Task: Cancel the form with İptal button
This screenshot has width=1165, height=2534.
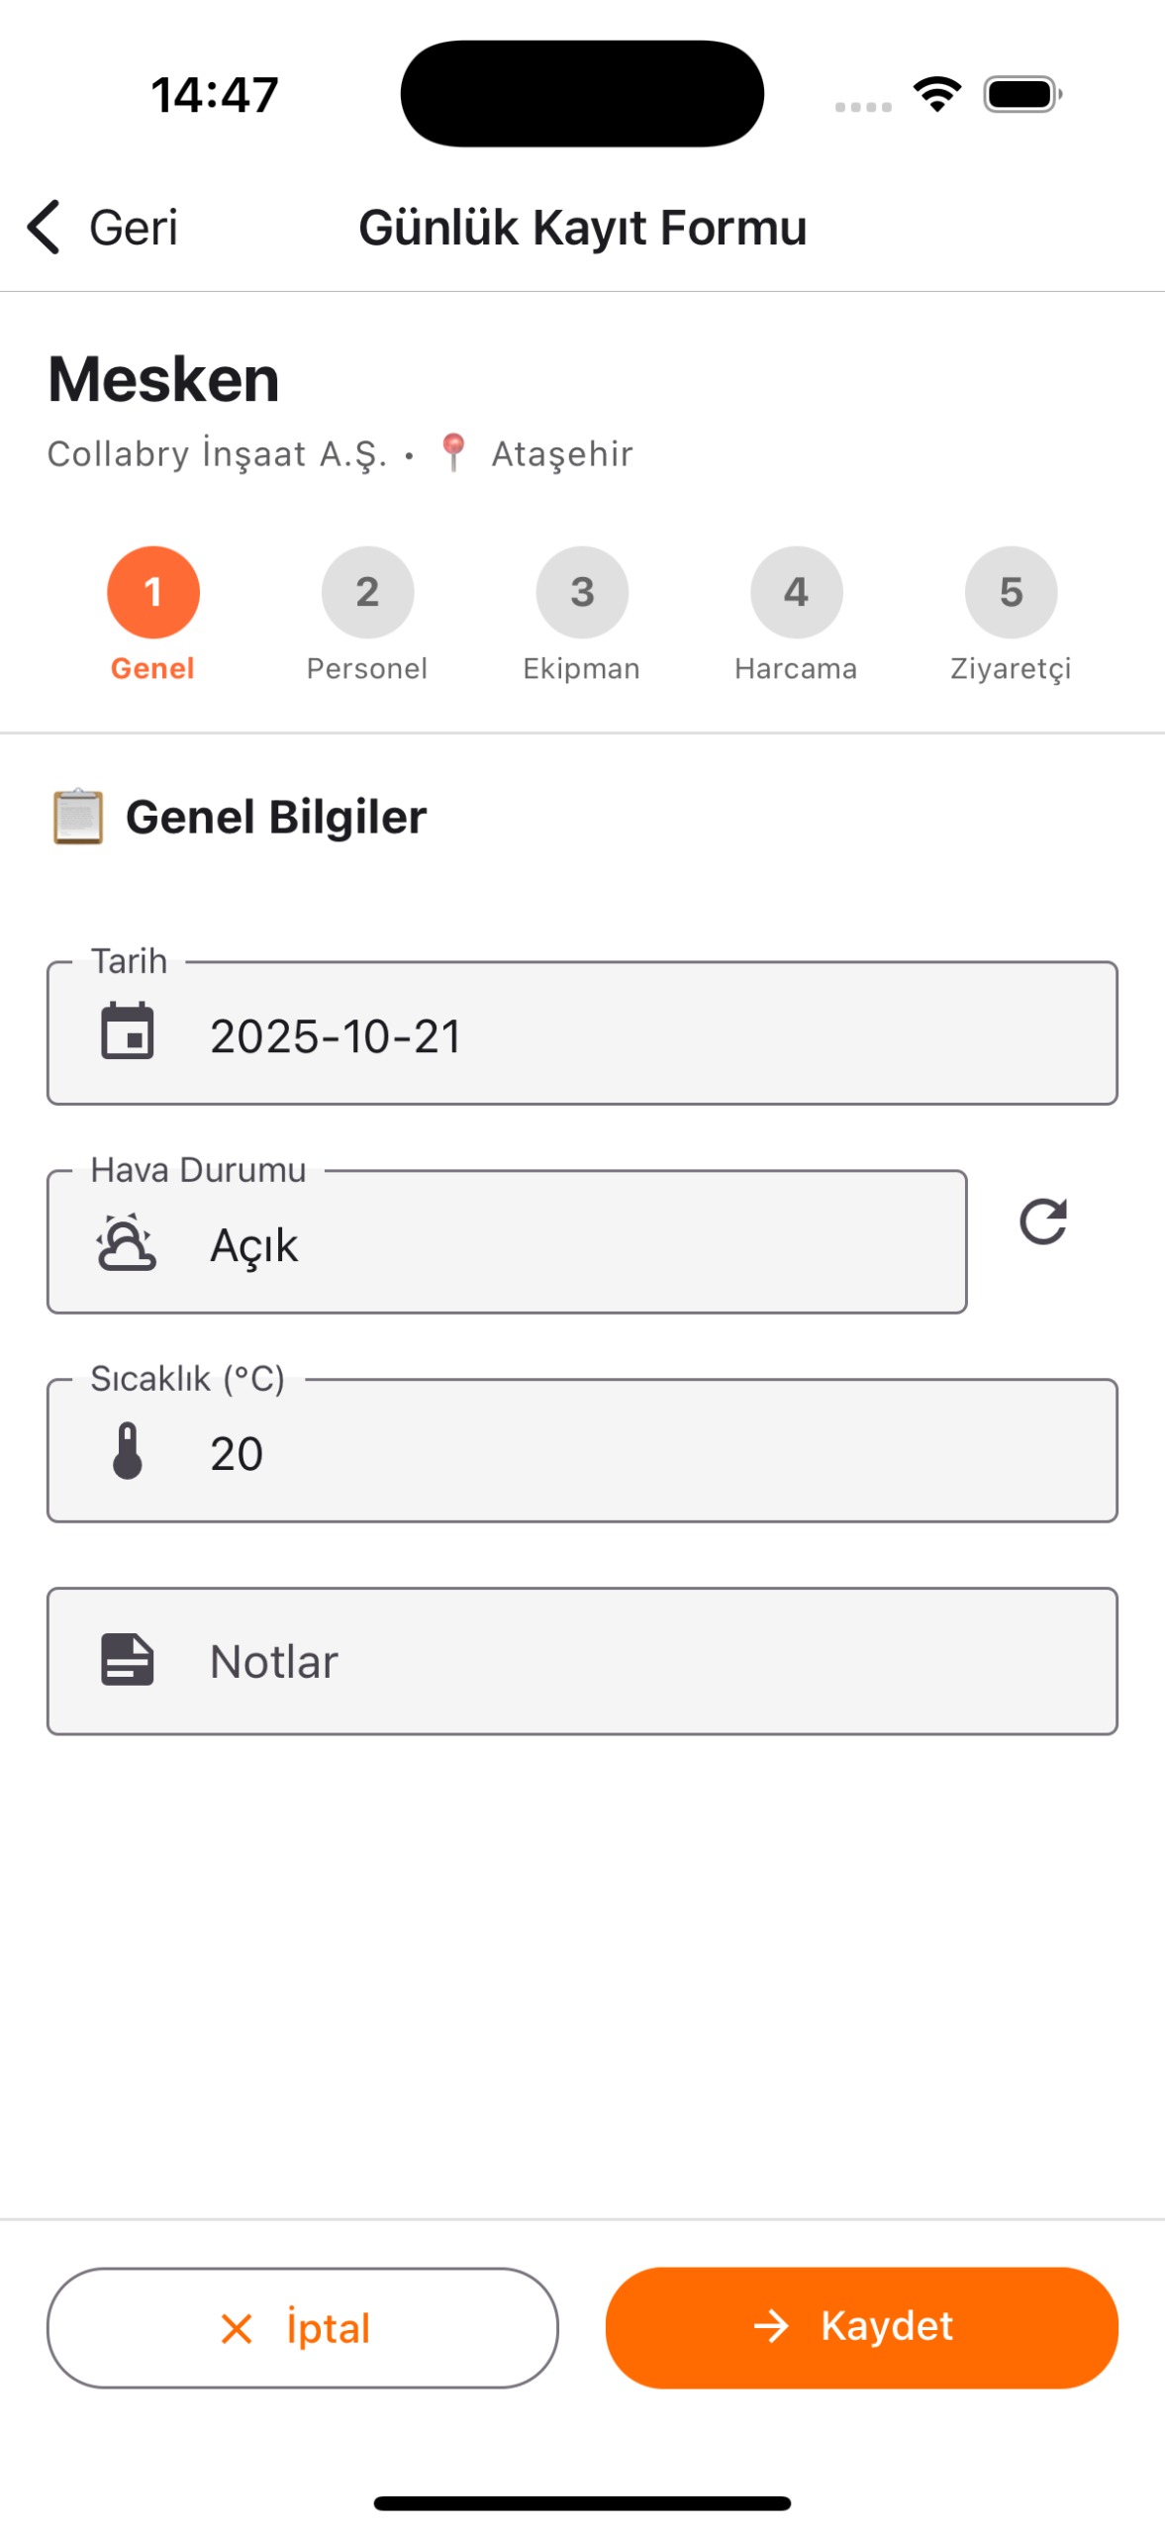Action: pyautogui.click(x=302, y=2326)
